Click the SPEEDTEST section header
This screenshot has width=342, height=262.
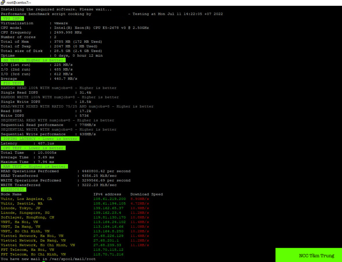(x=13, y=190)
